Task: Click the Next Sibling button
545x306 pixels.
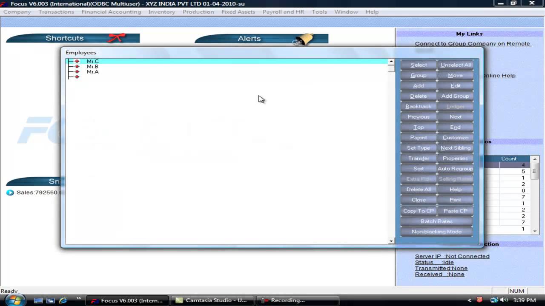Action: pos(455,148)
